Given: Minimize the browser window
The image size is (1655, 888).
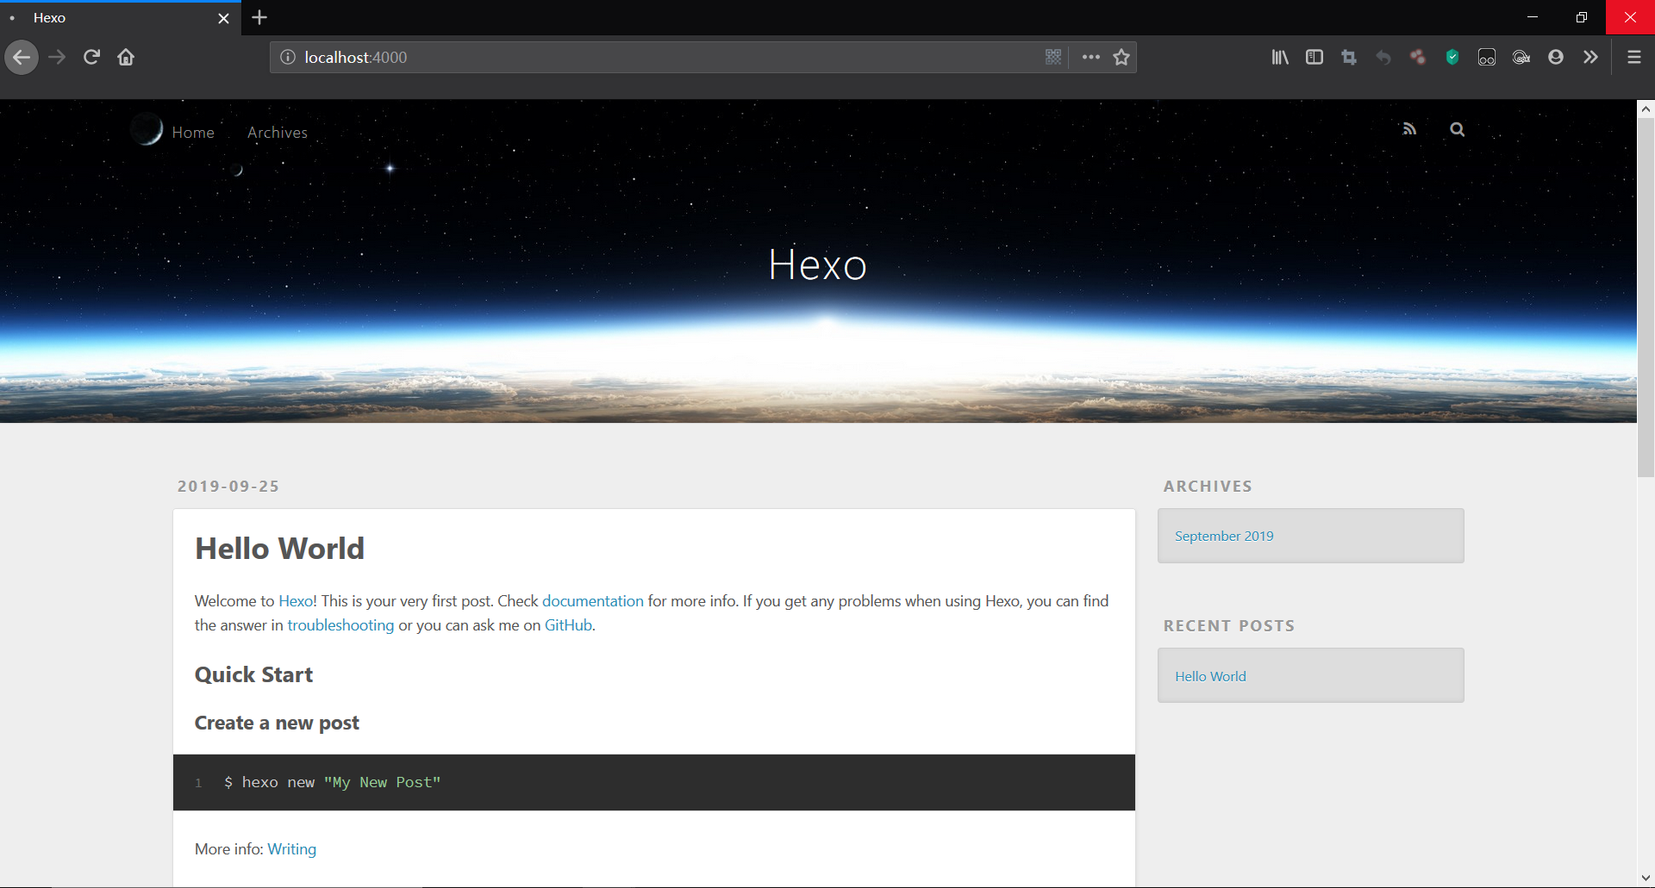Looking at the screenshot, I should 1533,17.
